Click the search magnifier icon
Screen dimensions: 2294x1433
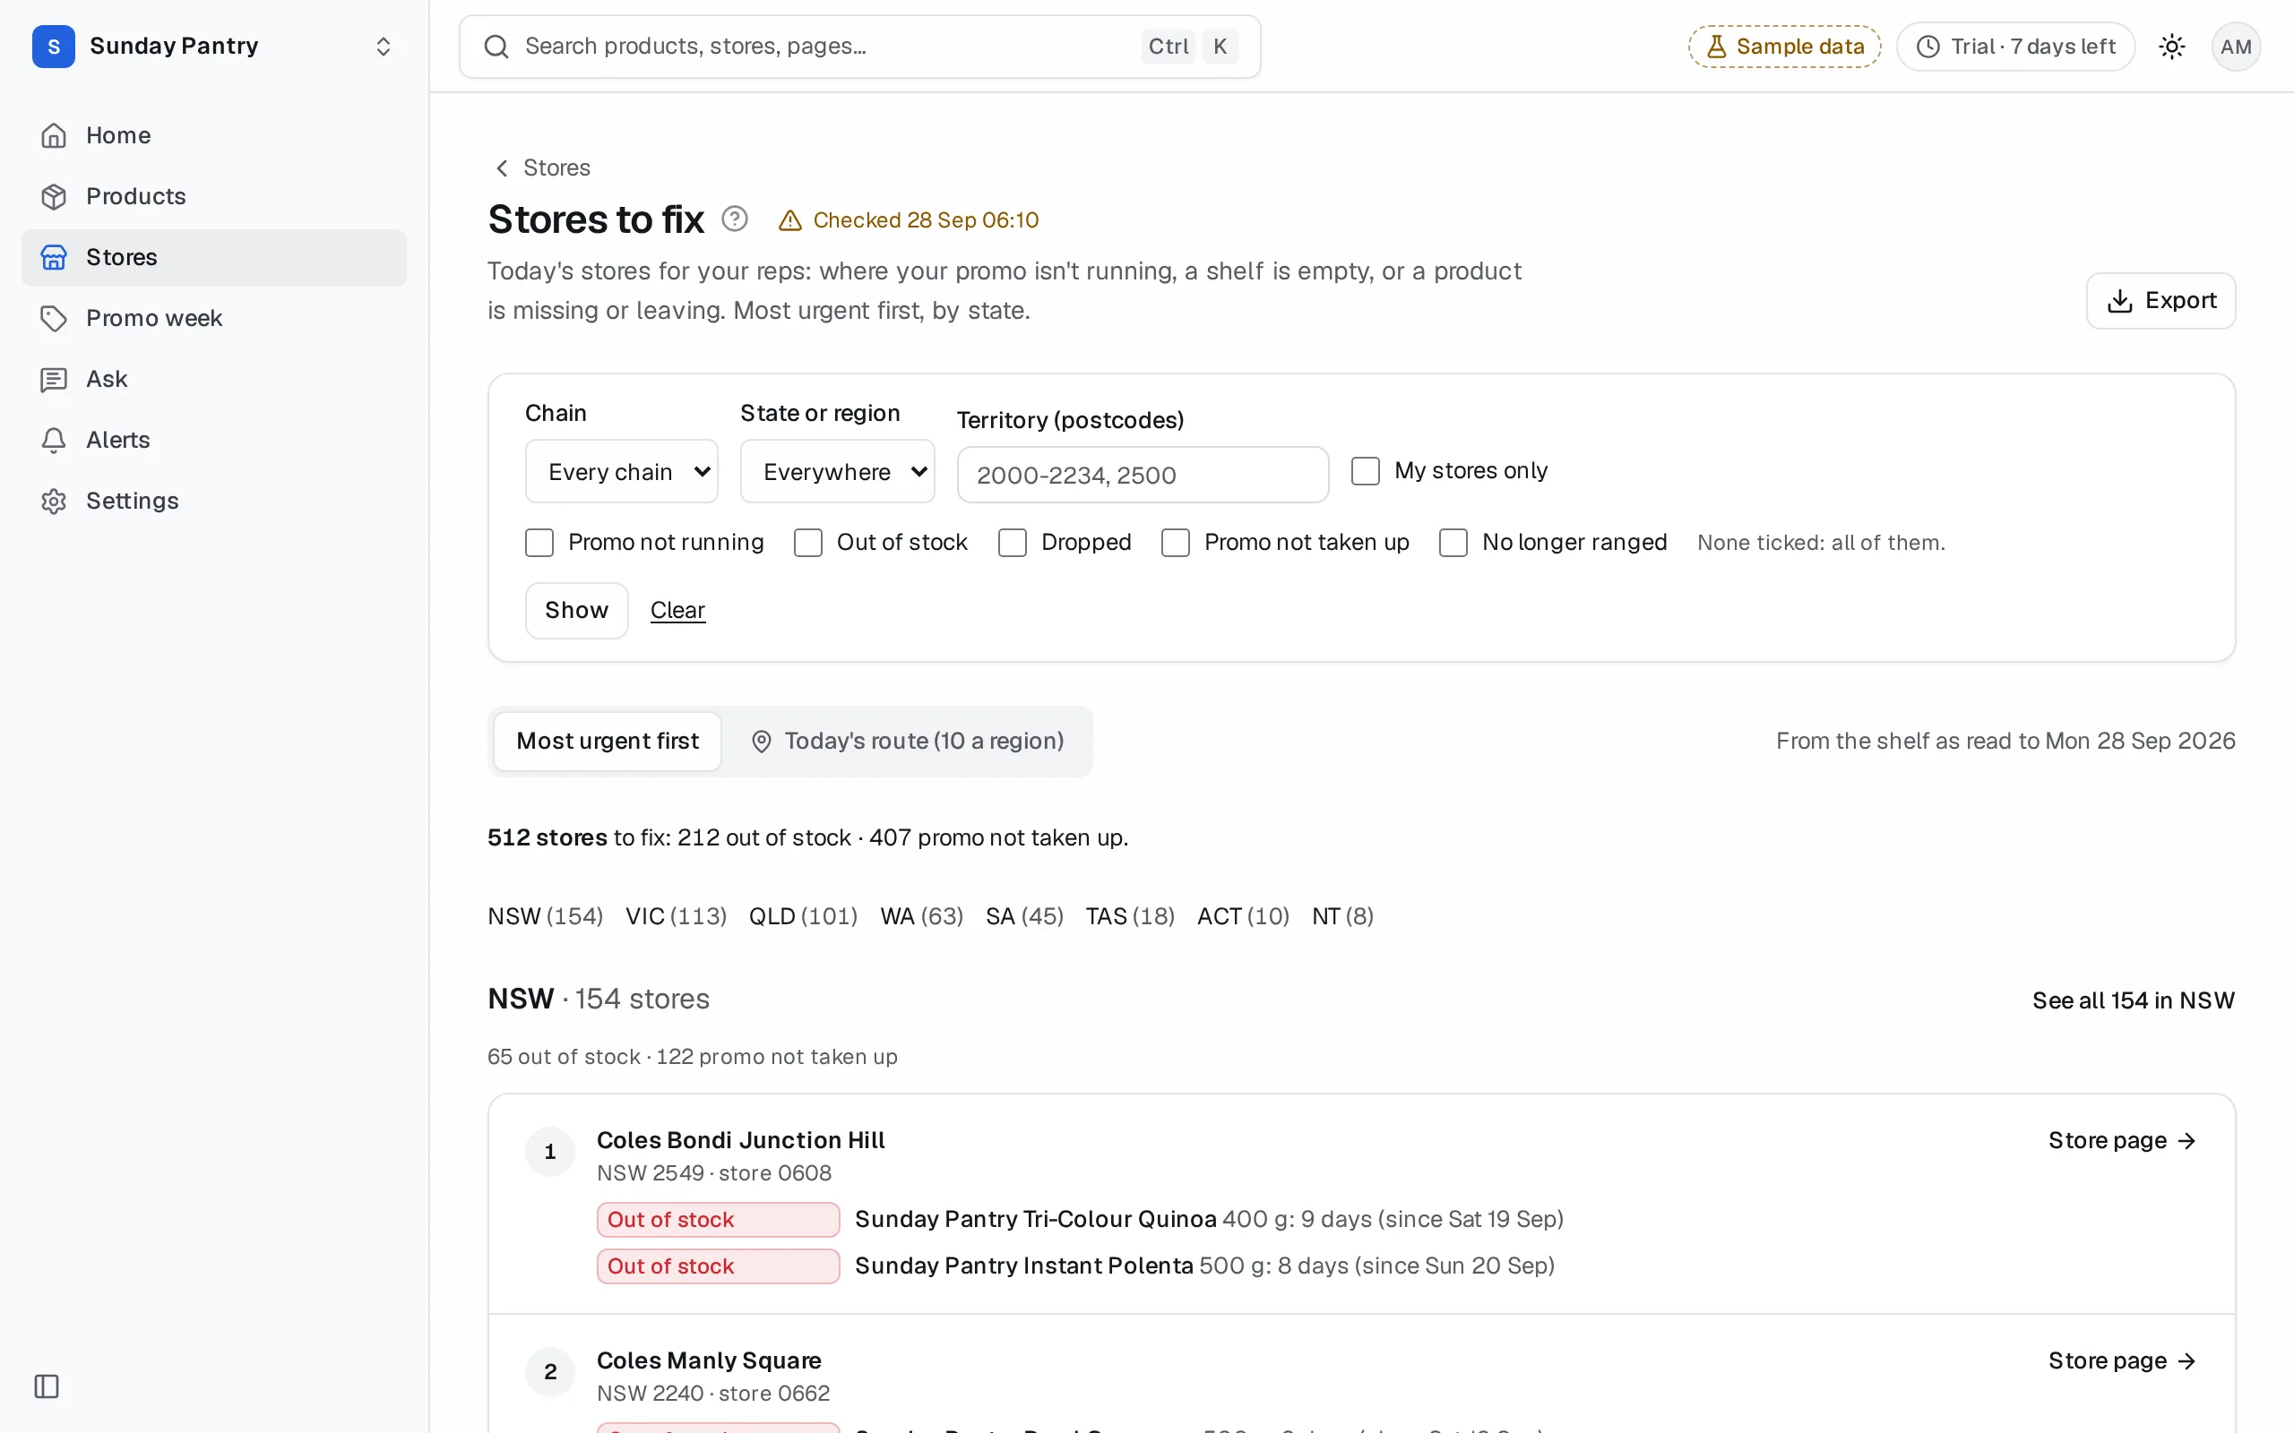pos(496,47)
